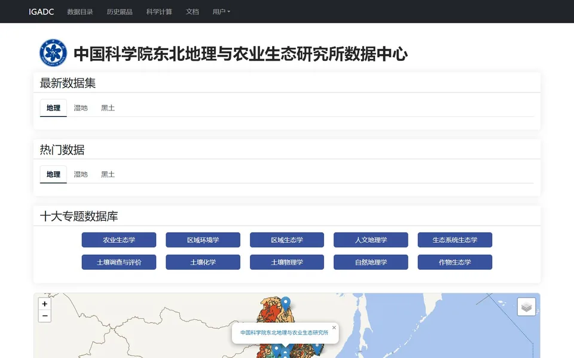
Task: Select 地理 tab under 最新数据集
Action: [53, 108]
